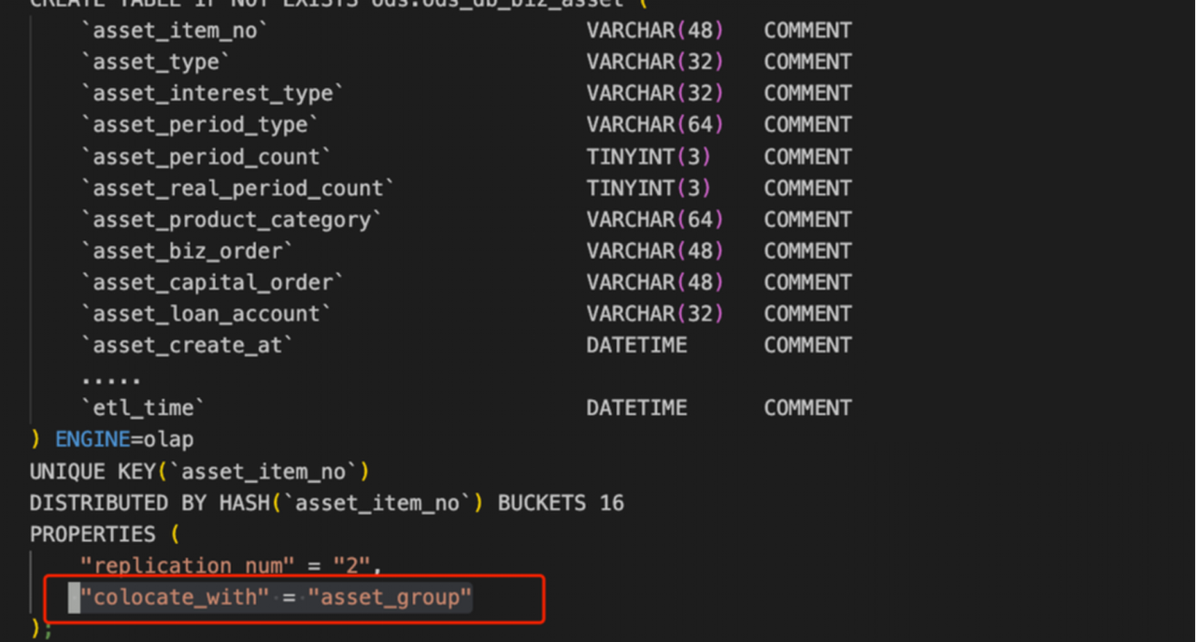Click the `etl_time` column name
1196x642 pixels.
coord(142,407)
